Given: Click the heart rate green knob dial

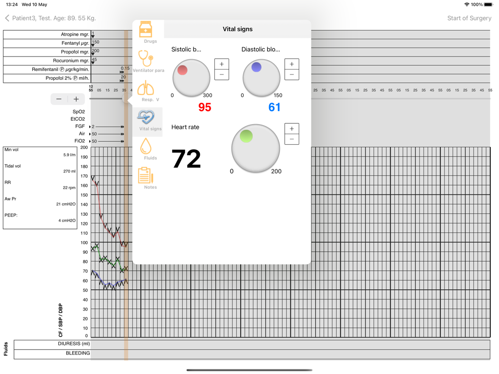Looking at the screenshot, I should (x=255, y=148).
